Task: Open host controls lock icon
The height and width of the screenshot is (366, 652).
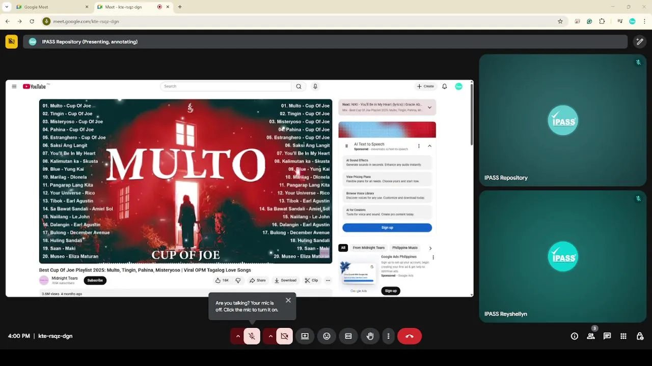Action: pos(640,336)
